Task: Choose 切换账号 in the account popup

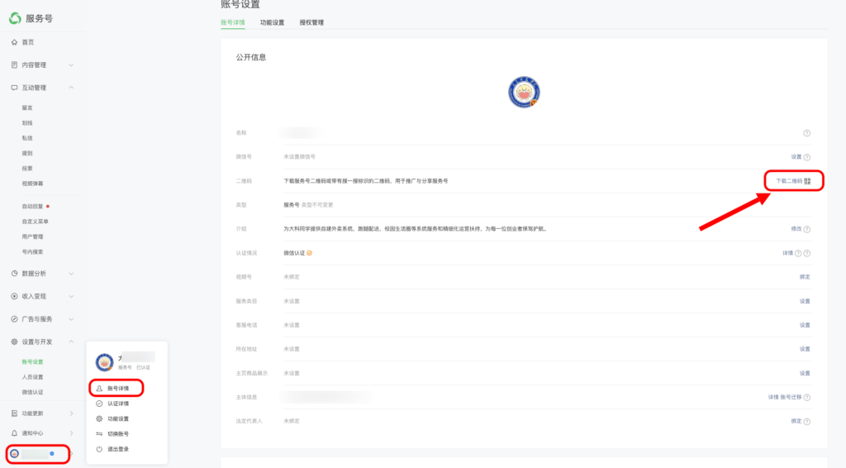Action: 117,433
